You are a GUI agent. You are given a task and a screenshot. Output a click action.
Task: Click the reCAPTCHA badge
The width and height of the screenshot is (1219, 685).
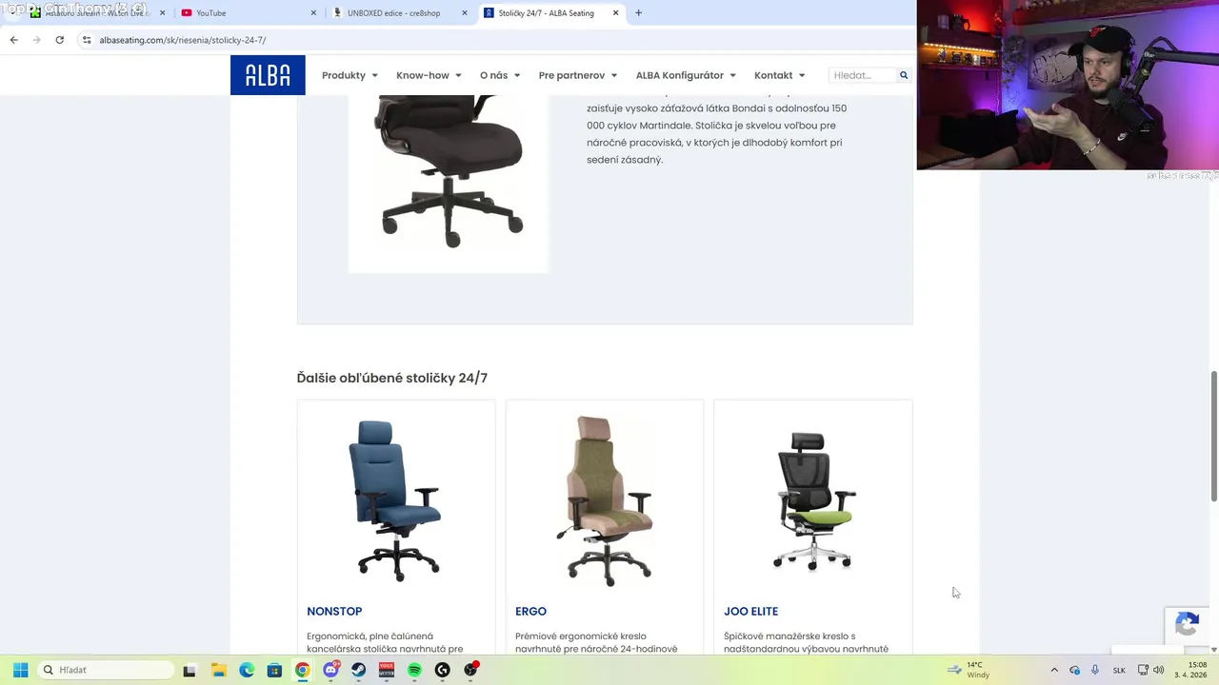(1187, 626)
